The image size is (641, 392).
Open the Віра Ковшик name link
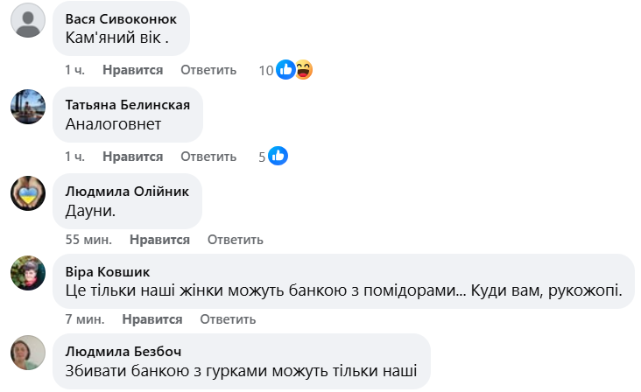pyautogui.click(x=108, y=270)
